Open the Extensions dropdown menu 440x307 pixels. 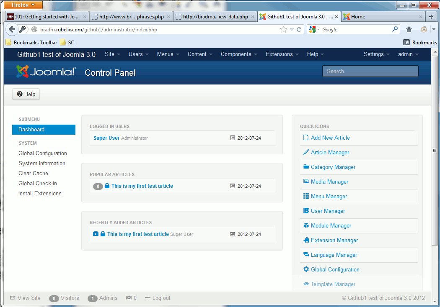(x=282, y=54)
